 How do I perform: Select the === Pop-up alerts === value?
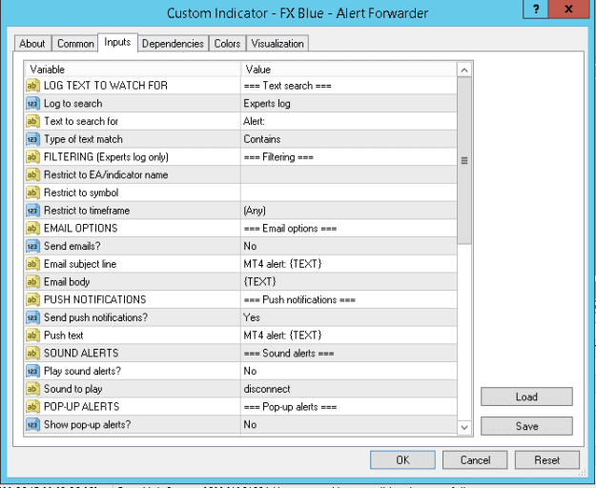[x=349, y=407]
